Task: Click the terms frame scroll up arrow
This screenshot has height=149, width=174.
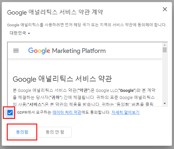Action: pyautogui.click(x=165, y=45)
